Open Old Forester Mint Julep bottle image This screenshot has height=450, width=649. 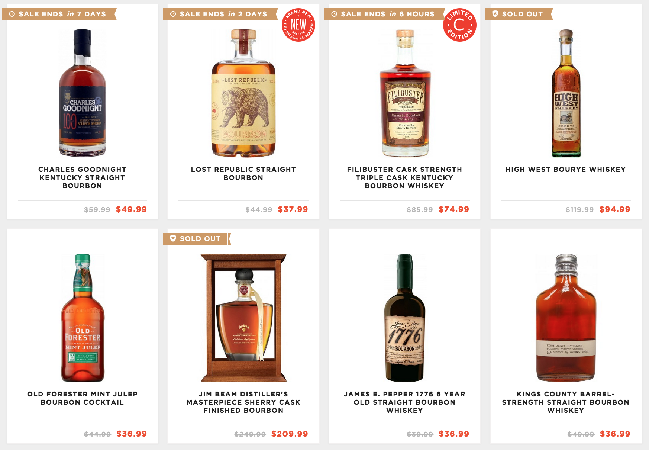point(83,318)
